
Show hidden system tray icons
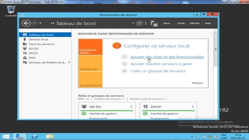tap(192, 136)
